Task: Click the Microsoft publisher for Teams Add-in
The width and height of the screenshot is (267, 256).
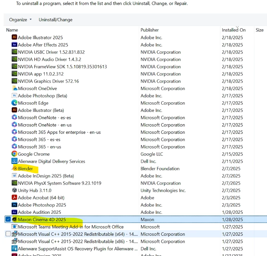Action: point(150,227)
